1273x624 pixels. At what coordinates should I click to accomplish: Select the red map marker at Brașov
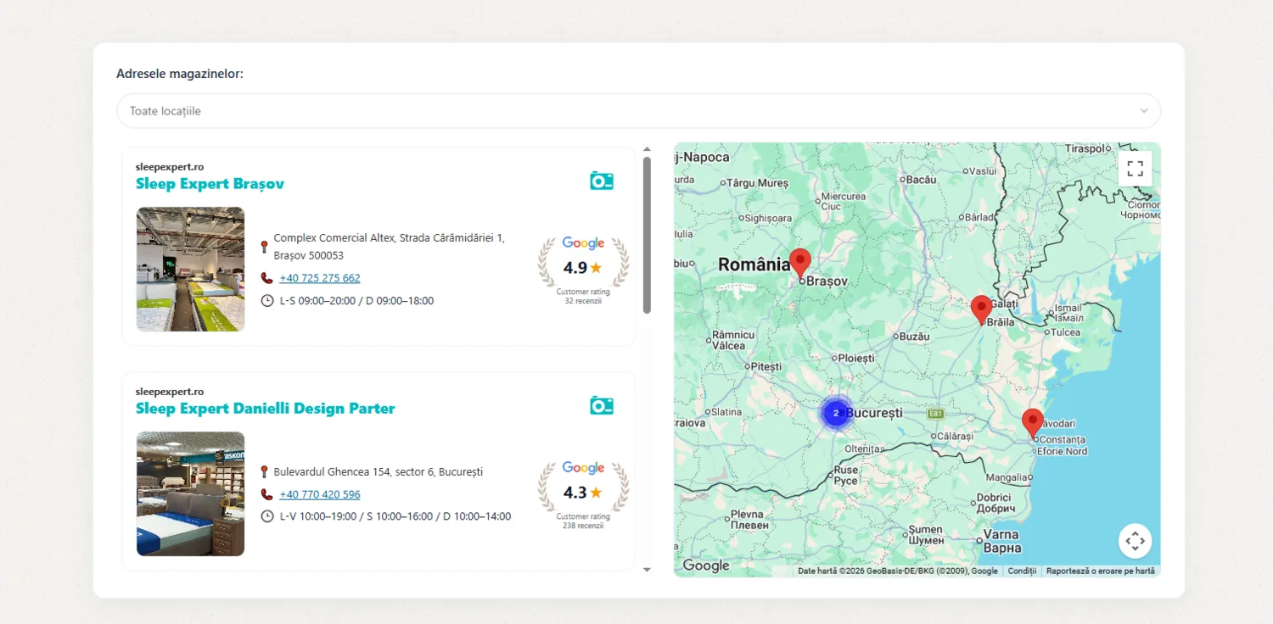coord(800,264)
